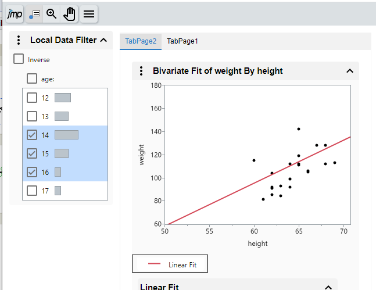
Task: Click the JMP logo icon
Action: click(15, 13)
